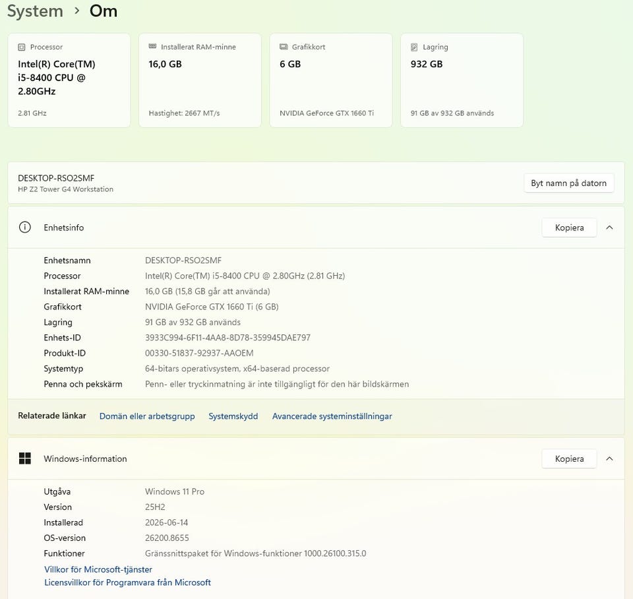Click the HP Z2 Tower G4 Workstation text
This screenshot has width=633, height=599.
point(65,189)
